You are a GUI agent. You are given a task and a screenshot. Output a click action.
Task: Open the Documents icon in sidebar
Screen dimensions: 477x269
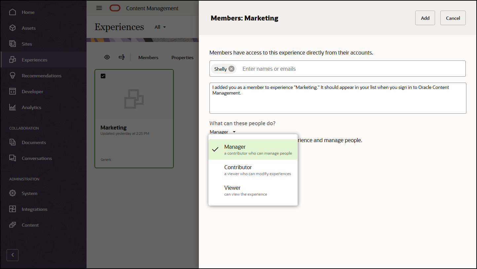click(13, 142)
